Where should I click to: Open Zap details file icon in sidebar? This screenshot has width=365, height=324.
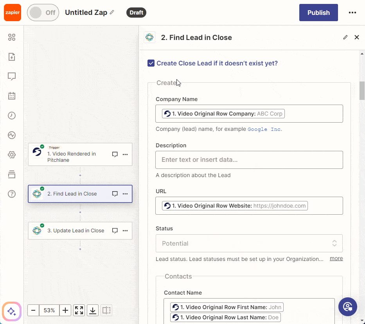pos(12,57)
